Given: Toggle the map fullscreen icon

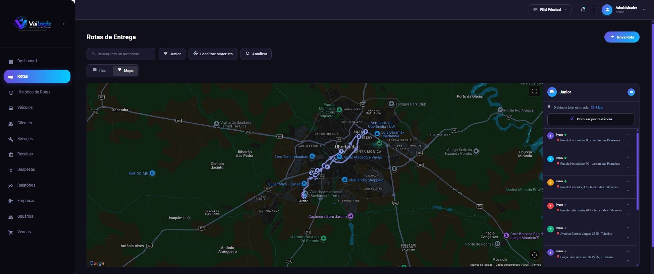Looking at the screenshot, I should point(535,91).
